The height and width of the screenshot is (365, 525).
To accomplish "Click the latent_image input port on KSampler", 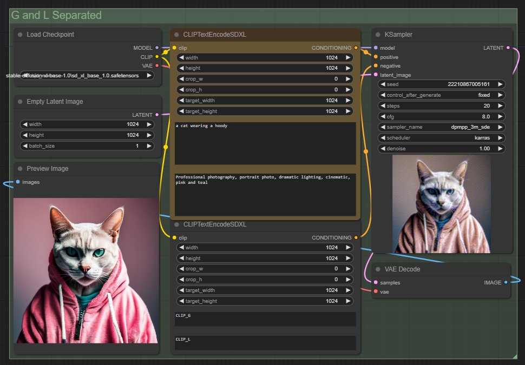I will [x=376, y=75].
